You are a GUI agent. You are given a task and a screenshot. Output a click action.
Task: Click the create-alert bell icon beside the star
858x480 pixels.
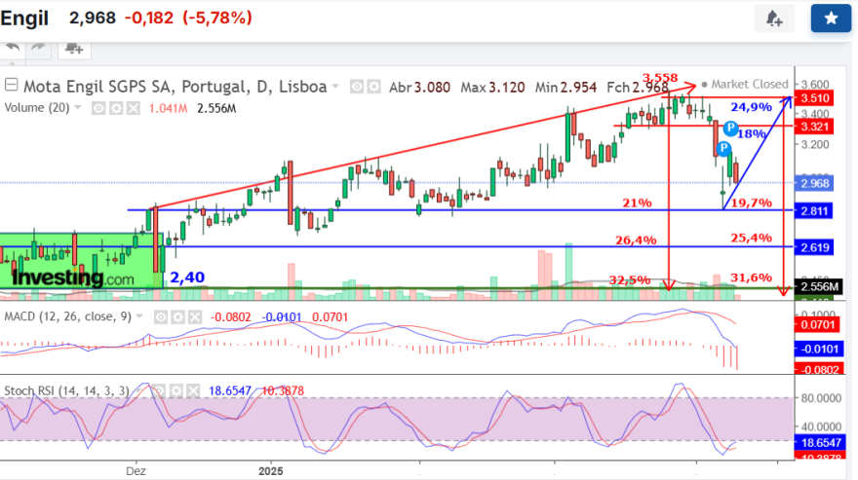point(774,18)
